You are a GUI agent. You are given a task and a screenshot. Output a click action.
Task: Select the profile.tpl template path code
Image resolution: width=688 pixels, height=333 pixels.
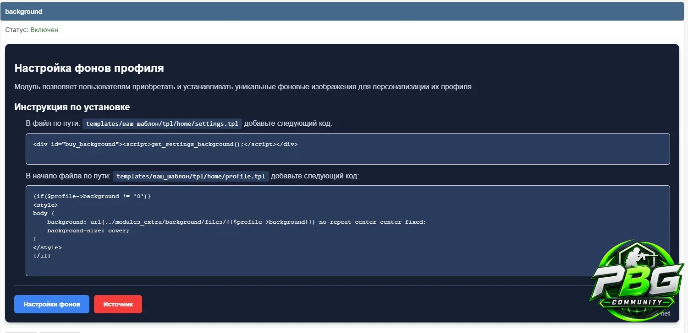(x=191, y=176)
